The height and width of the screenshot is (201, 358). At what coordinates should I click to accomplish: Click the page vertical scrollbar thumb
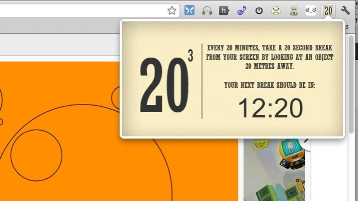pos(351,84)
